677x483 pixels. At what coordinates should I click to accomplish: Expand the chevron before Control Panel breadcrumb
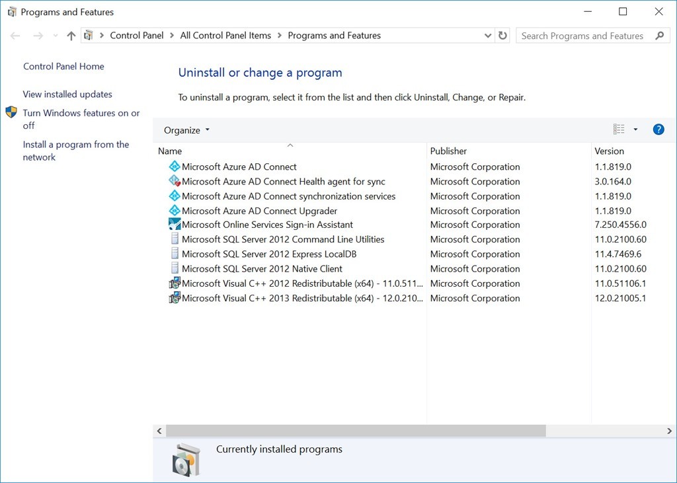tap(102, 36)
